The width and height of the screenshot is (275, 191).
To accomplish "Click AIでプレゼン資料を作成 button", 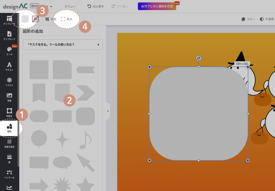I will pyautogui.click(x=157, y=6).
